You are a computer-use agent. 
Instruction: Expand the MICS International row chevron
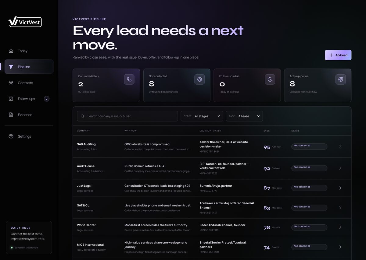tap(340, 247)
